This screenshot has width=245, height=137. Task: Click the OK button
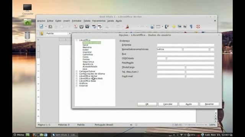coord(147,104)
